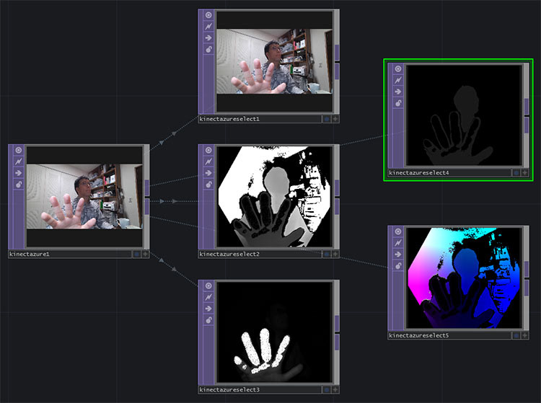Click clone immune arrow on kinectazureselect2
Viewport: 541px width, 403px height.
tap(208, 173)
